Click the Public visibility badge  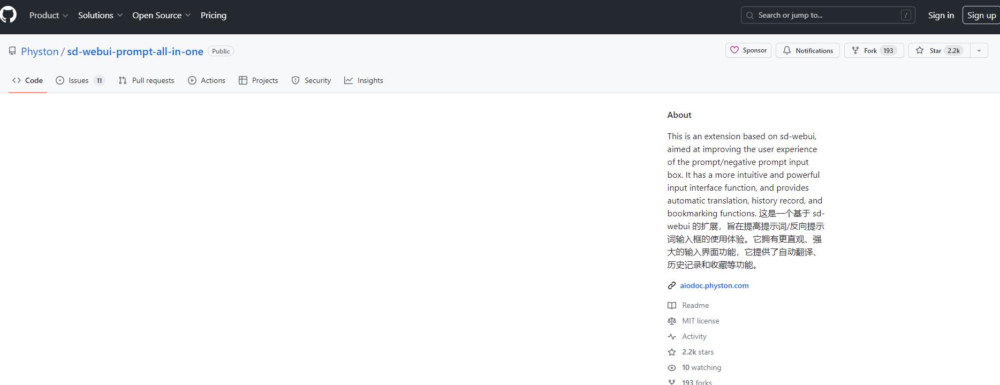221,51
